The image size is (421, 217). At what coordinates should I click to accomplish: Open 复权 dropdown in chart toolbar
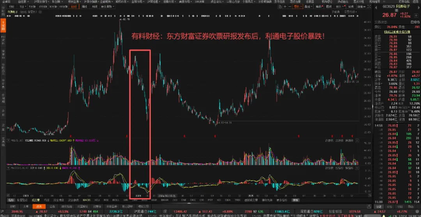[x=298, y=7]
